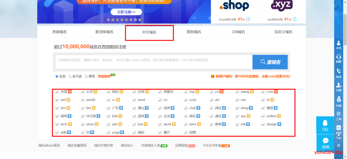Click the 充值 recharge money bag icon
The height and width of the screenshot is (159, 347).
pyautogui.click(x=338, y=101)
